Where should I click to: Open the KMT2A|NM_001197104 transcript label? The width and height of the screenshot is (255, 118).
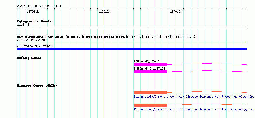tap(150, 68)
